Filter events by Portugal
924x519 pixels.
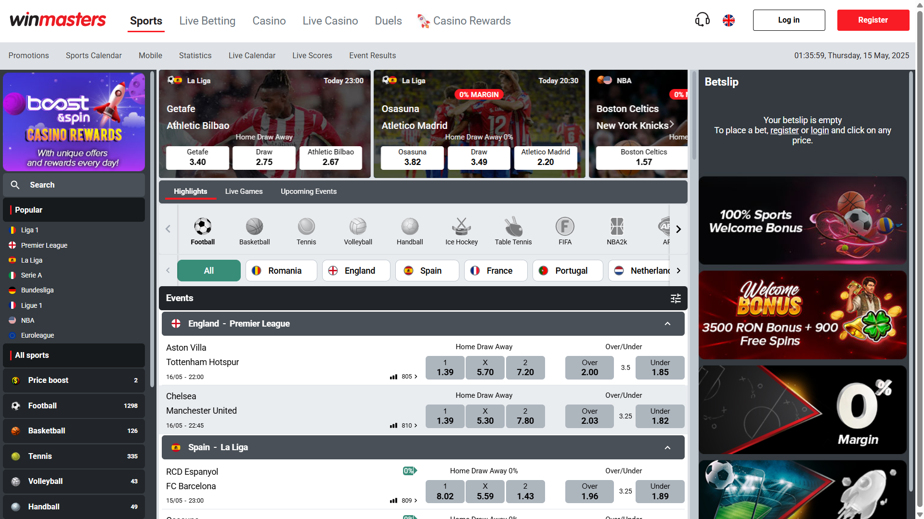click(x=567, y=271)
